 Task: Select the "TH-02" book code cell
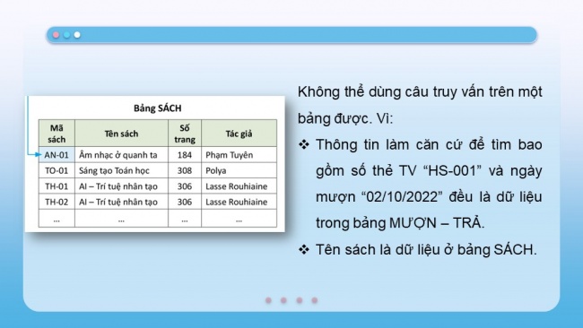[x=57, y=202]
